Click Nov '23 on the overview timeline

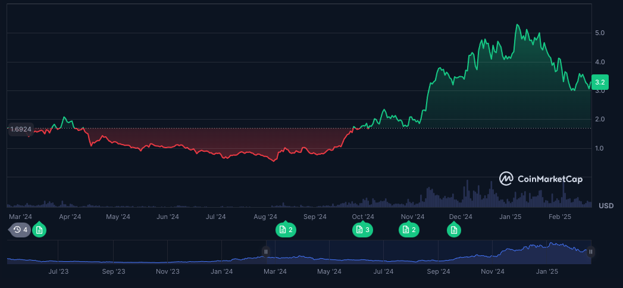(168, 272)
